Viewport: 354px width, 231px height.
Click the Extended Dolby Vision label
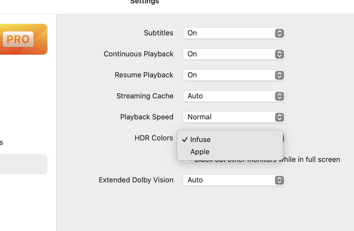(x=136, y=180)
